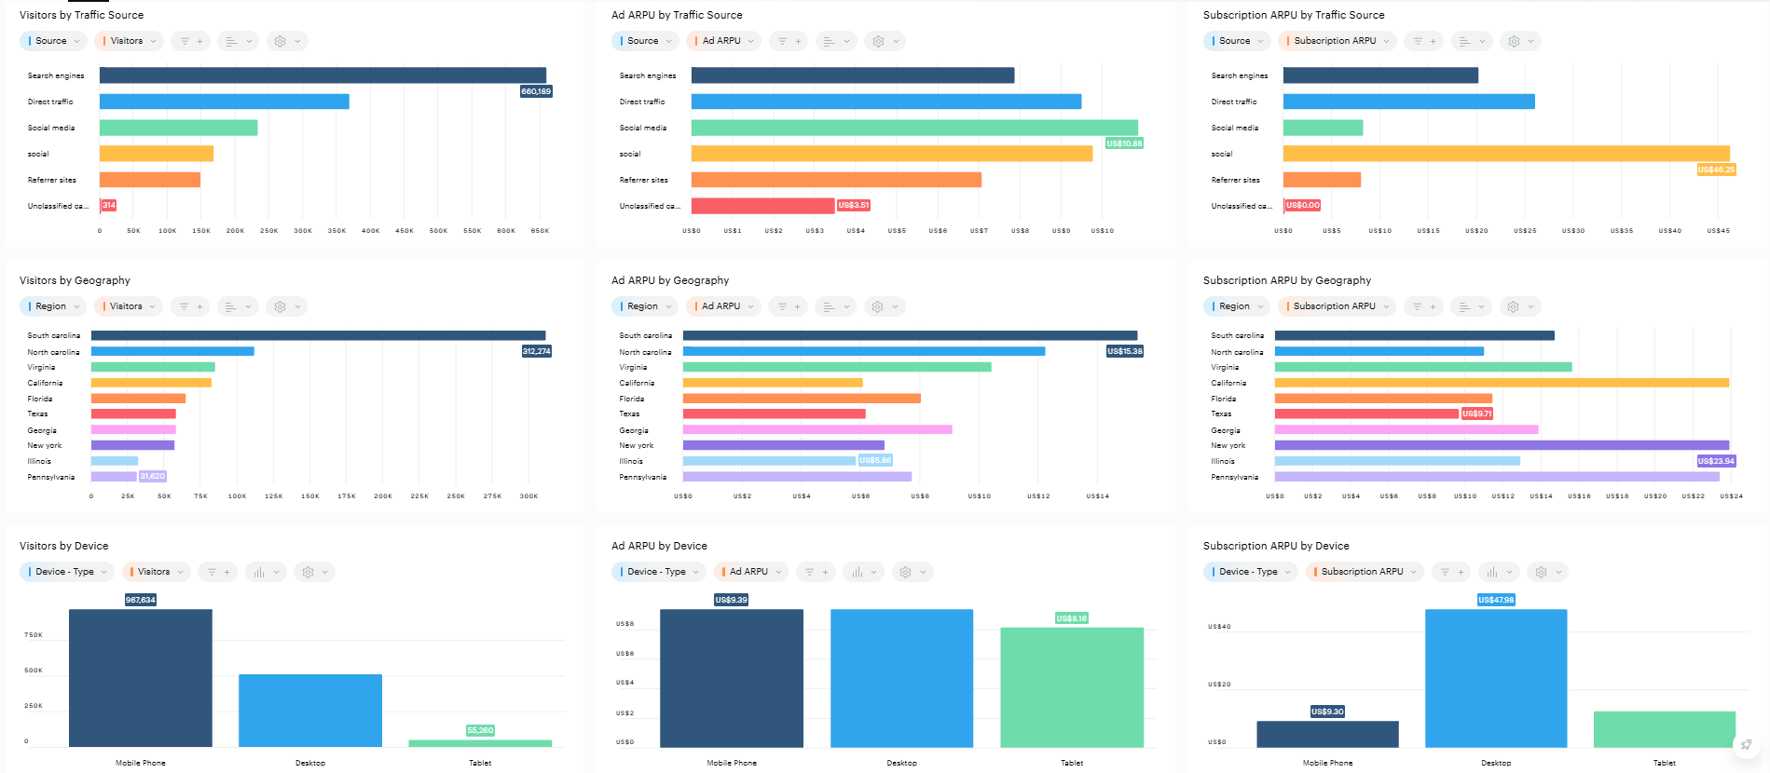
Task: Open chart type icon in Ad ARPU by Device
Action: pyautogui.click(x=862, y=572)
